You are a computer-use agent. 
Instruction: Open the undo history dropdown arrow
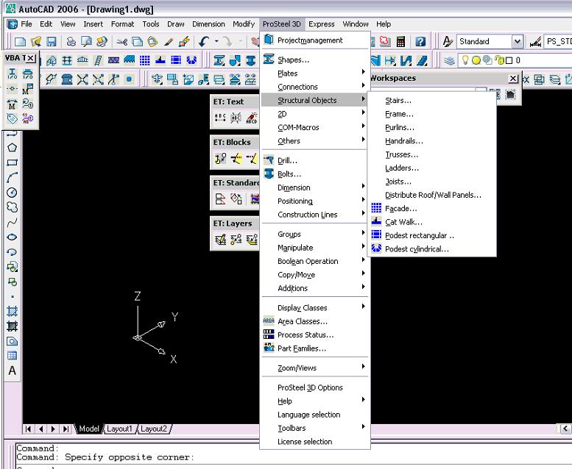click(x=216, y=41)
